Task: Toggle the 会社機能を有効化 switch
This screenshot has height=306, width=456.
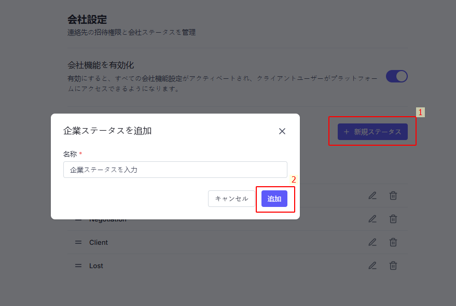Action: 397,77
